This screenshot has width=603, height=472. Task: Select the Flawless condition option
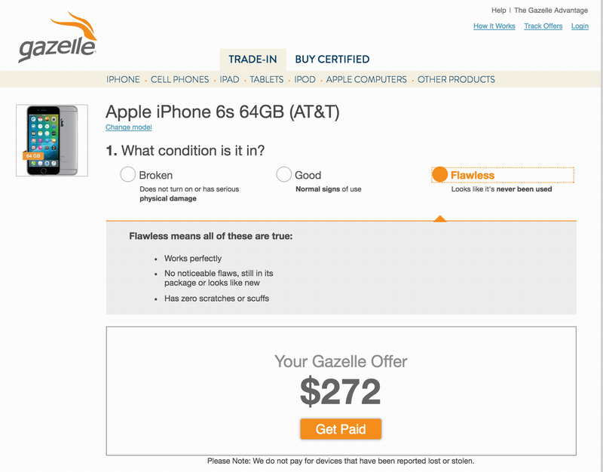pos(440,174)
